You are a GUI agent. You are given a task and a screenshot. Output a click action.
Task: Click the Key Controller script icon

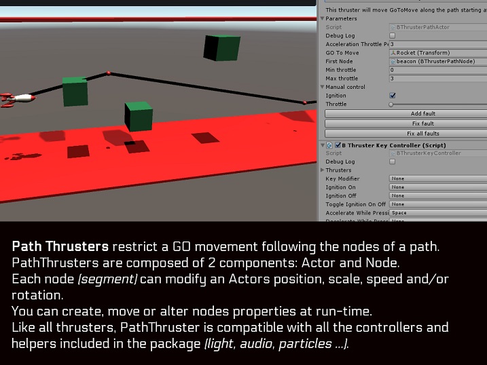(x=329, y=145)
